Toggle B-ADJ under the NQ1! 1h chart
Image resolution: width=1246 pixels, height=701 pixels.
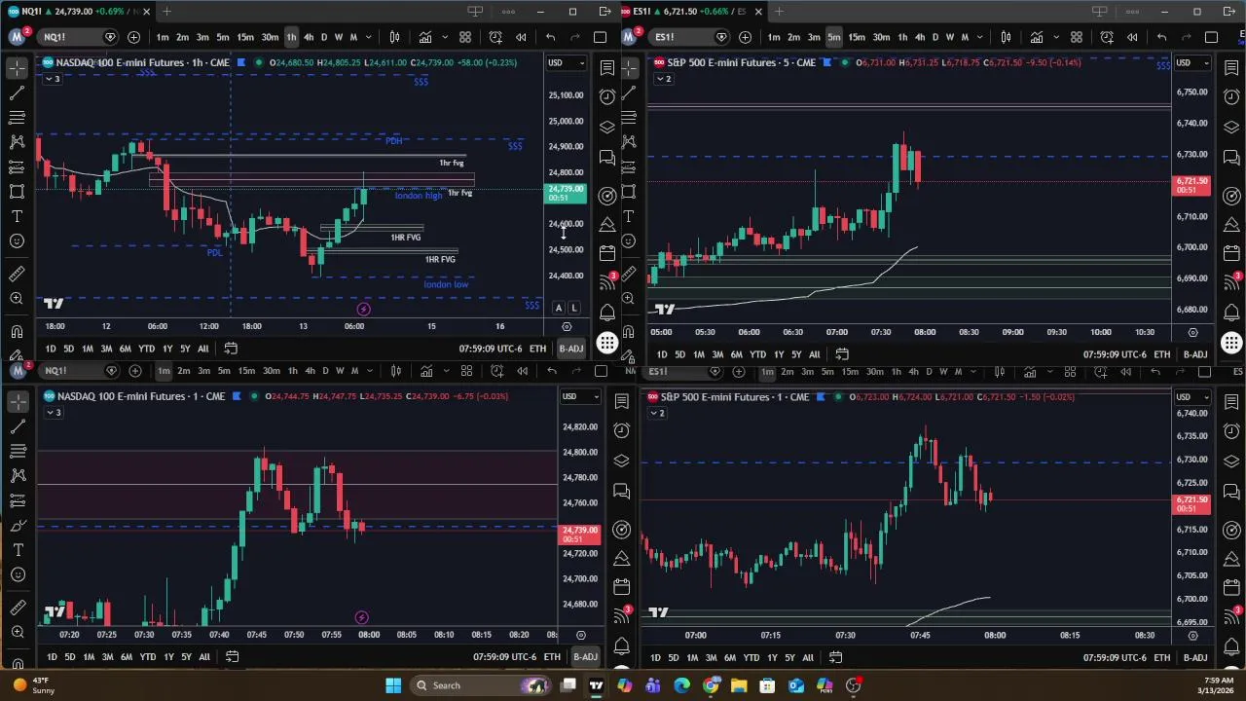tap(570, 349)
